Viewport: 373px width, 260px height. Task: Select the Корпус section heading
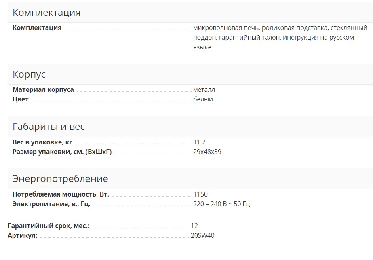coord(29,75)
